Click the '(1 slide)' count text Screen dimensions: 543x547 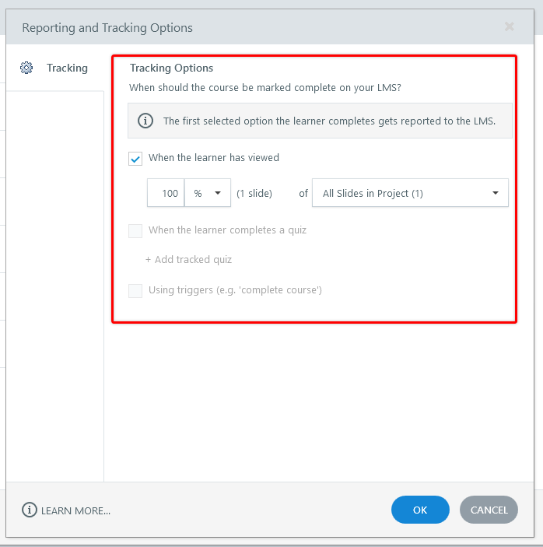tap(254, 194)
